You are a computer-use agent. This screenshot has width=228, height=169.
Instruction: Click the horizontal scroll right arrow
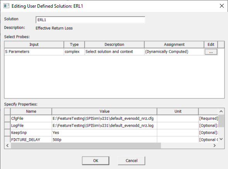point(214,146)
